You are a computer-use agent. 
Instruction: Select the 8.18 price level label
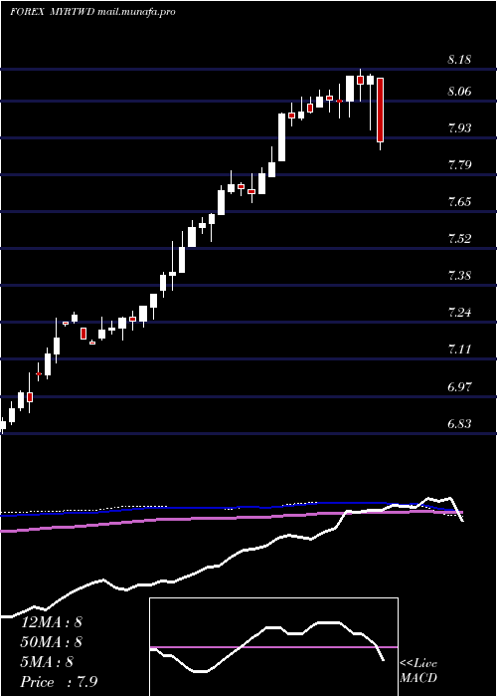pos(459,60)
